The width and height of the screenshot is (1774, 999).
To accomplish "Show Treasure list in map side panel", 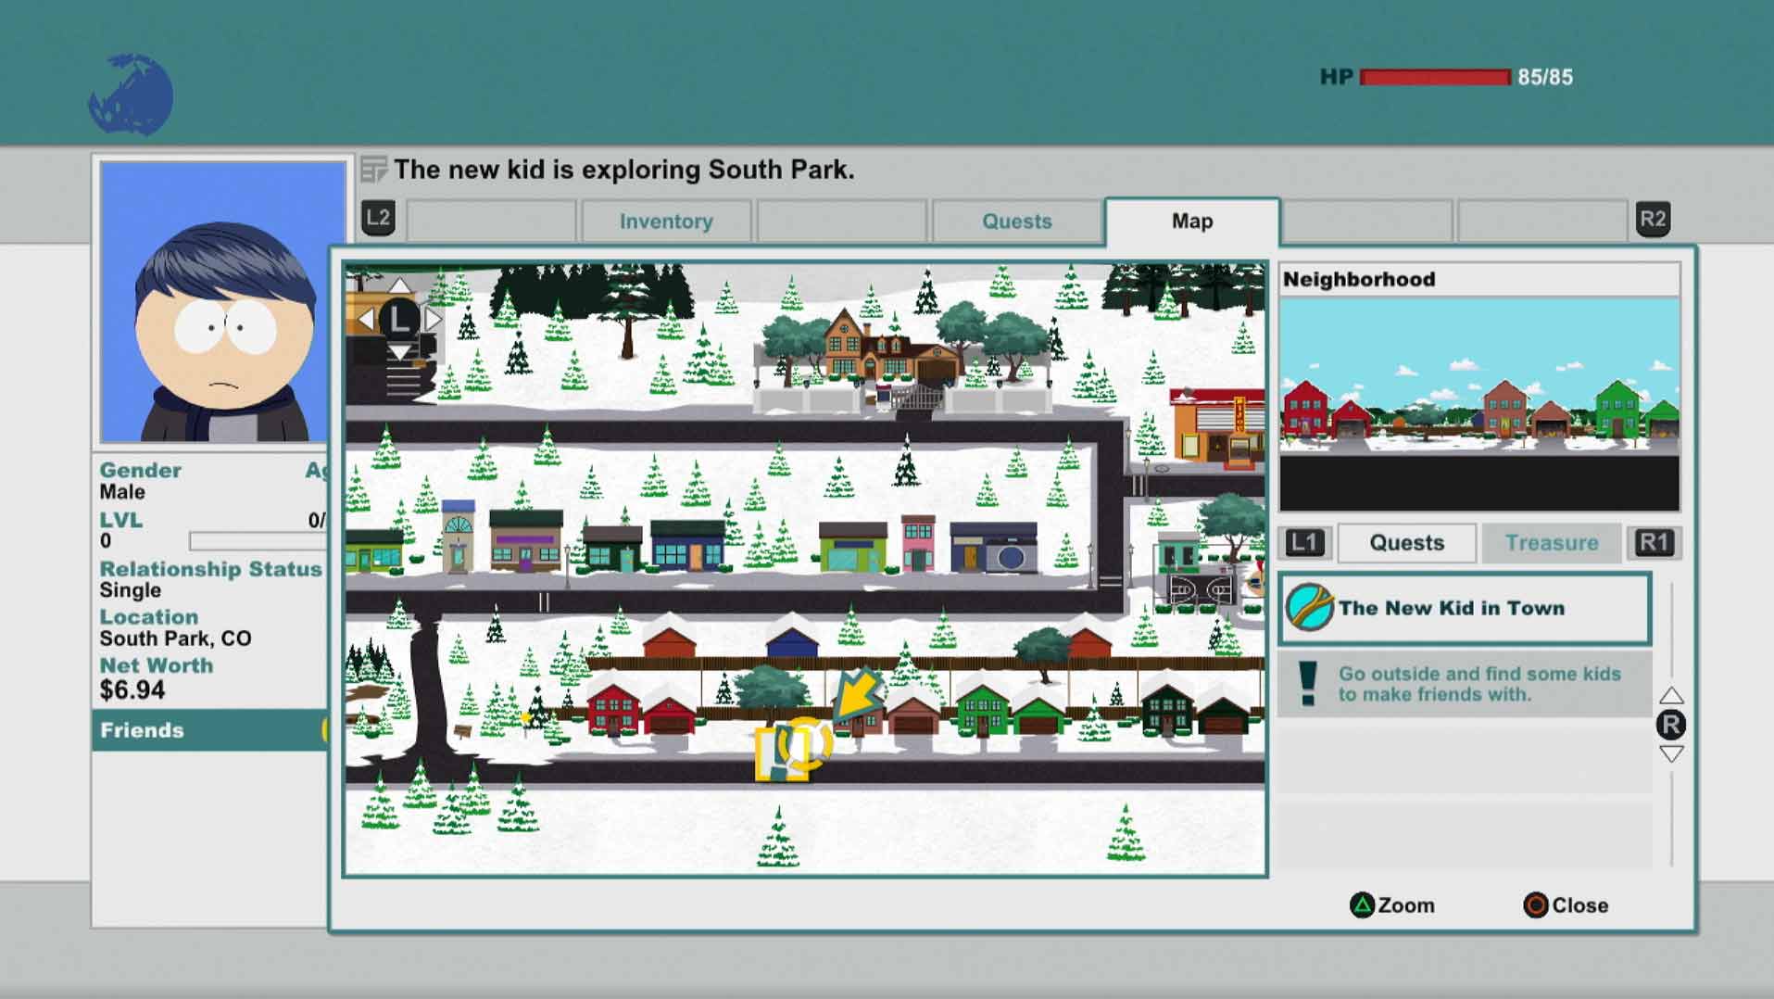I will (x=1552, y=543).
